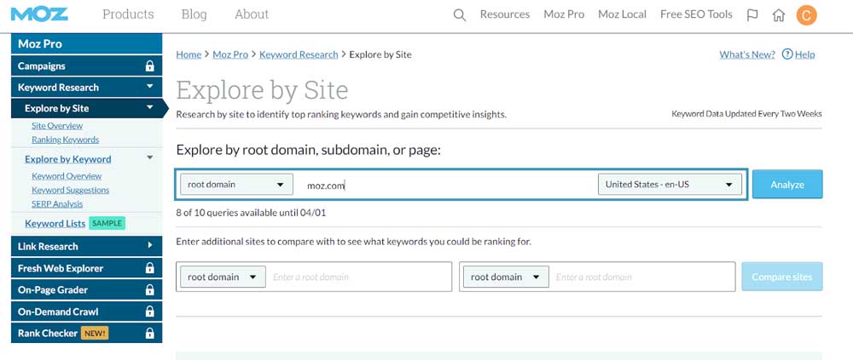853x360 pixels.
Task: Click the lock icon beside Rank Checker
Action: point(149,334)
